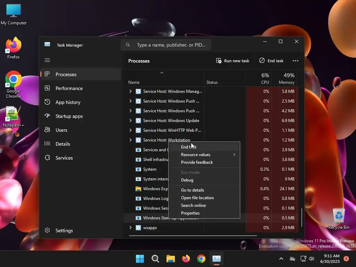Sort by CPU column header
Viewport: 356px width, 267px height.
click(259, 78)
